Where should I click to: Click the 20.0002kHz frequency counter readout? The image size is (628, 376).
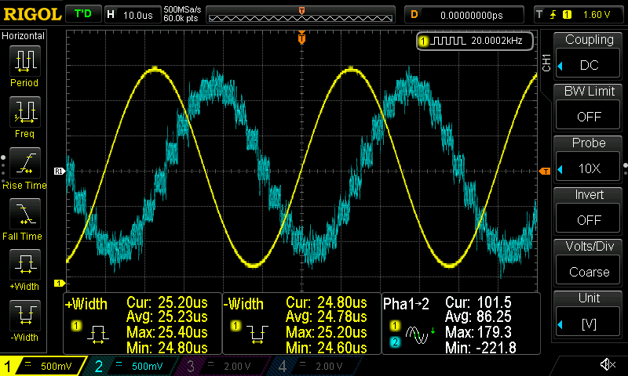(475, 41)
